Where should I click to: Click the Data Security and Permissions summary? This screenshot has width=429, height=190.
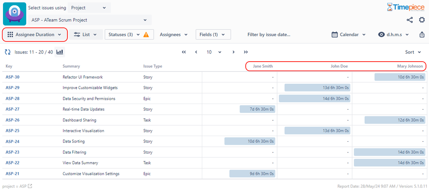[x=89, y=99]
